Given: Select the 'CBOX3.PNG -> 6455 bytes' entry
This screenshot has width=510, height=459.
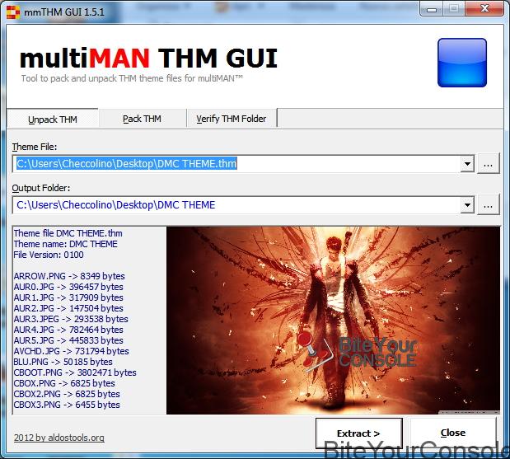Looking at the screenshot, I should click(x=67, y=405).
